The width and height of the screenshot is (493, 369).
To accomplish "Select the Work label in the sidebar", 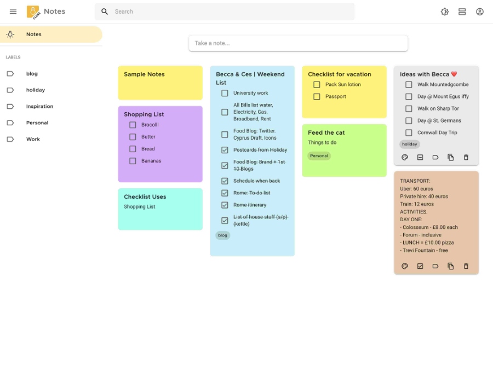I will click(x=33, y=139).
